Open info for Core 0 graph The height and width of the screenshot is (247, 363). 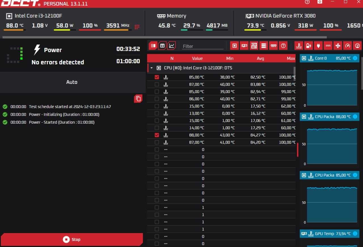355,58
